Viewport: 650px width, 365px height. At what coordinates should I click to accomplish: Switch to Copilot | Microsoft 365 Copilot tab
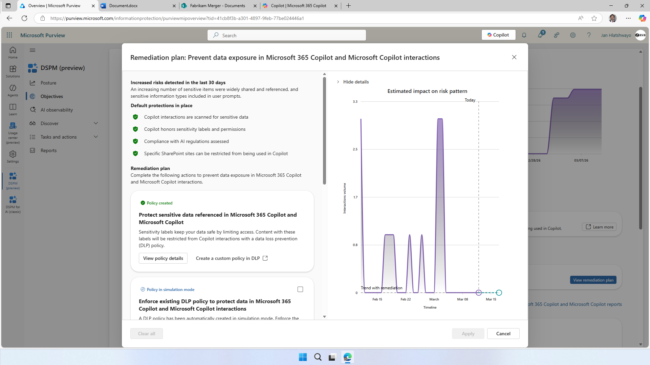[x=300, y=6]
